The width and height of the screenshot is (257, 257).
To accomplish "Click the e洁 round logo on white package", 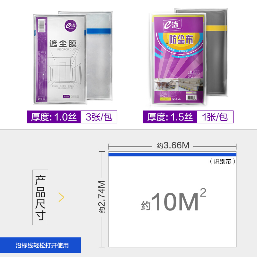I will 70,26.
